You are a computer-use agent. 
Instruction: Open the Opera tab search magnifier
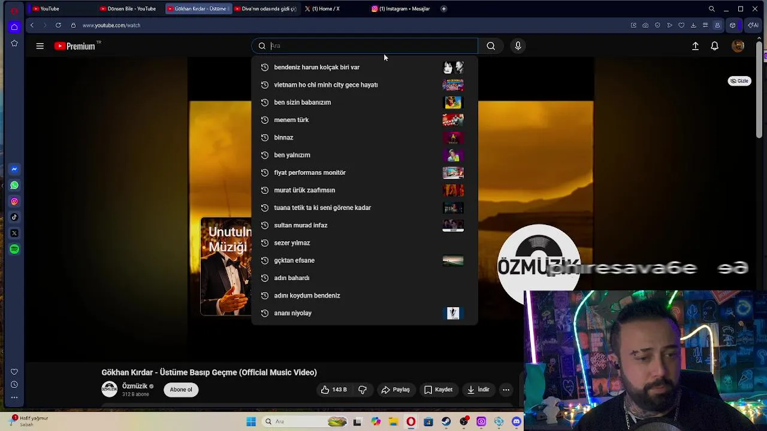click(x=711, y=8)
